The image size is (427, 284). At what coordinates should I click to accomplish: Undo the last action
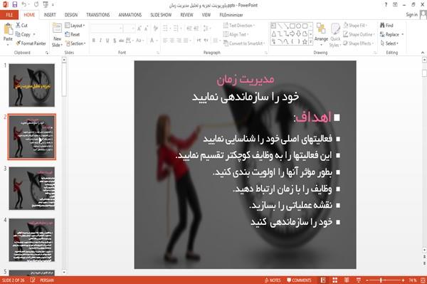[24, 4]
